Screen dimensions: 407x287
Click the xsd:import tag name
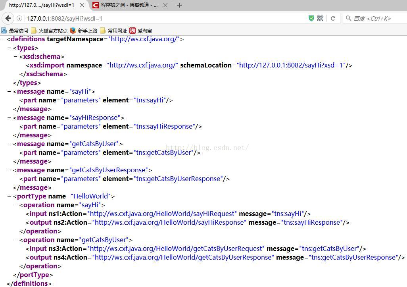[47, 65]
